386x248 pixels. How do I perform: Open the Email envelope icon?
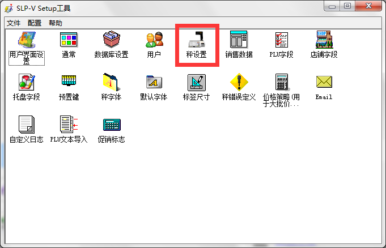(x=324, y=82)
